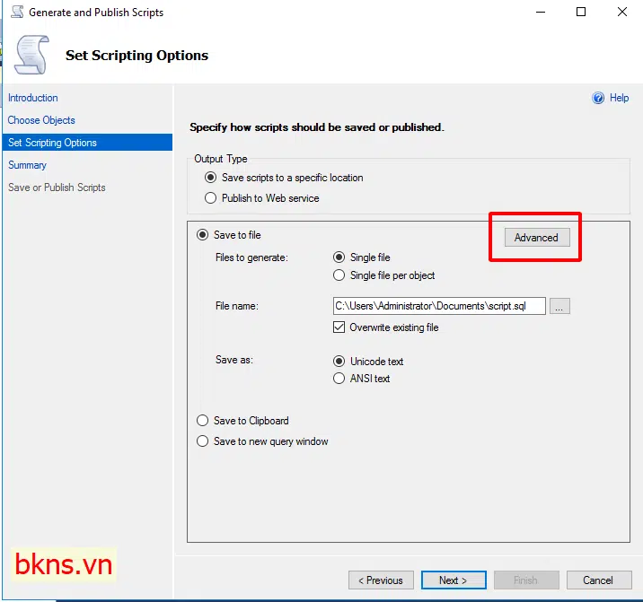
Task: Open the Advanced scripting options
Action: pos(536,238)
